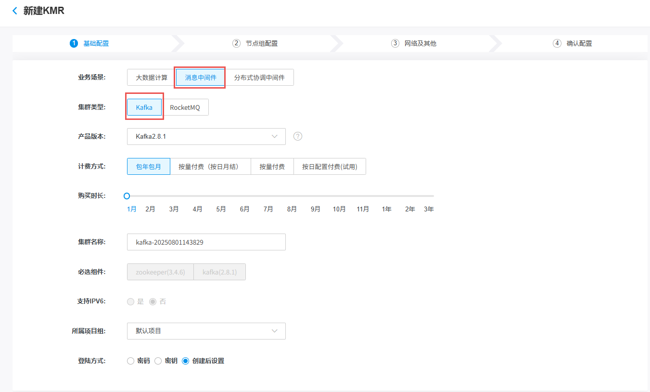Go back using the arrow beside 新建KMR
This screenshot has height=392, width=650.
click(15, 11)
